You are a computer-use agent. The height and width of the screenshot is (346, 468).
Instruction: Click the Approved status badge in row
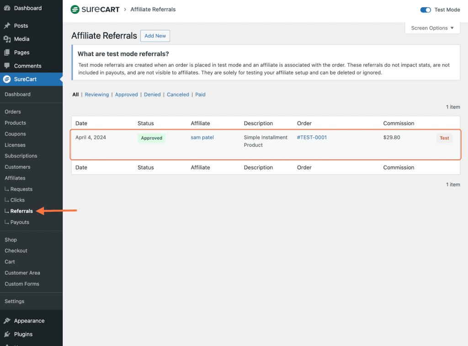151,138
